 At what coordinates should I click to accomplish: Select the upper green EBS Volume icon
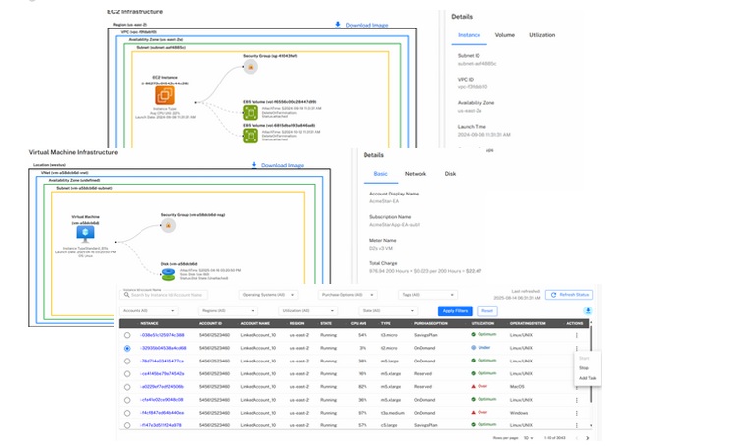click(250, 112)
